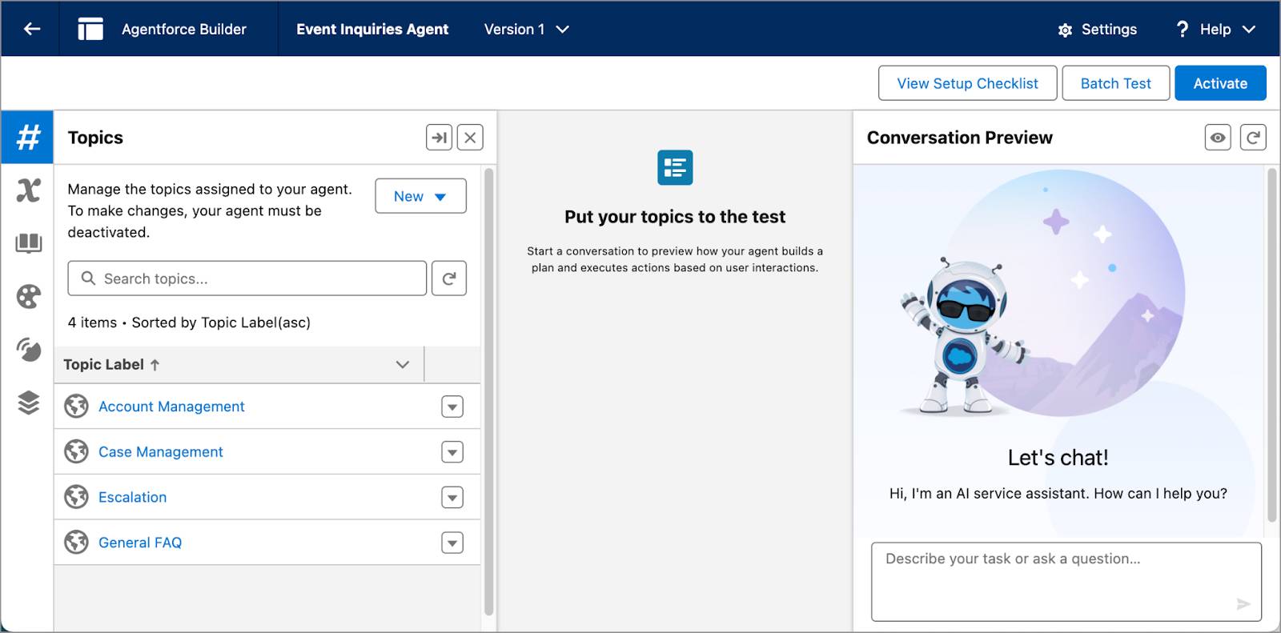Open row actions for General FAQ
The image size is (1281, 633).
452,543
